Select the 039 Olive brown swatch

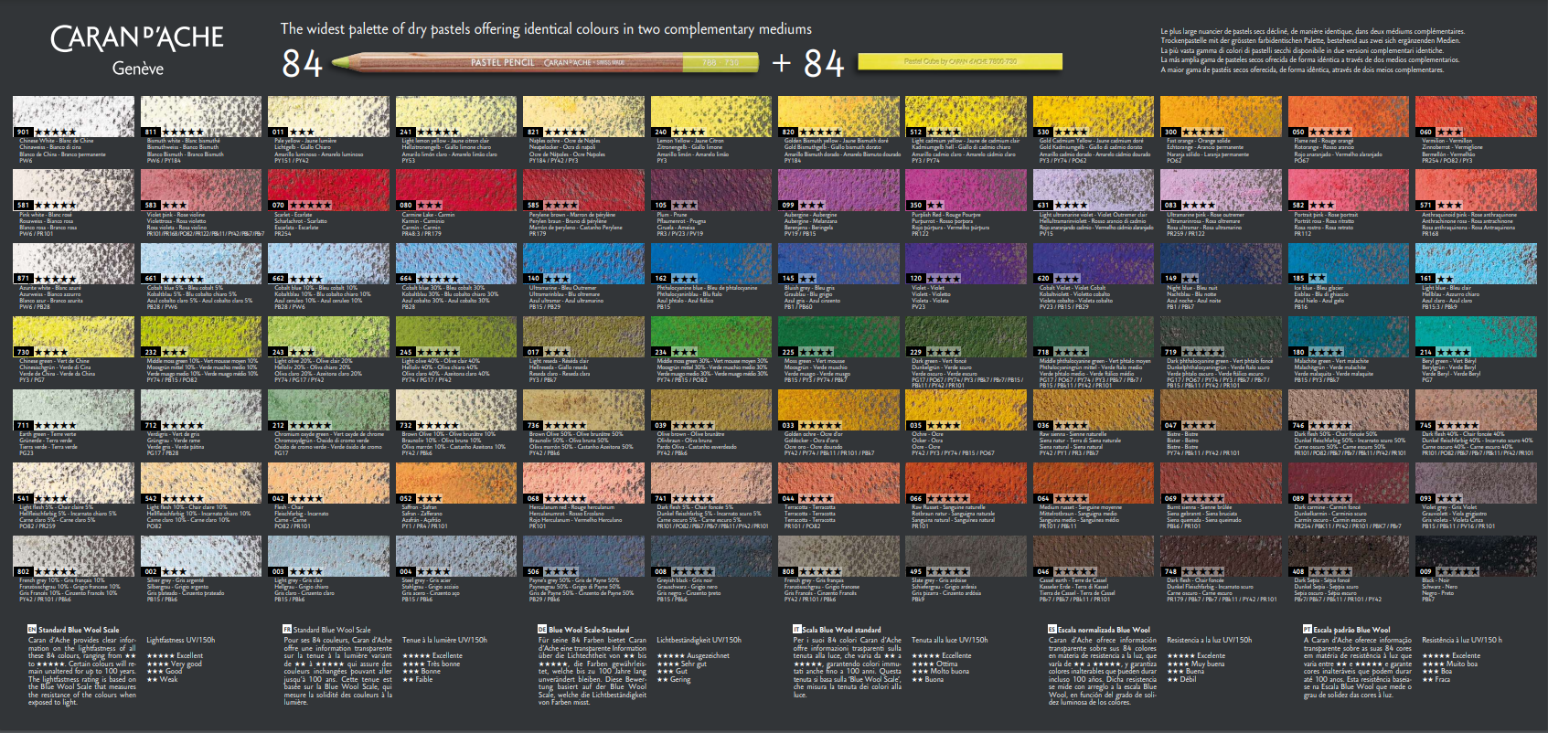710,409
